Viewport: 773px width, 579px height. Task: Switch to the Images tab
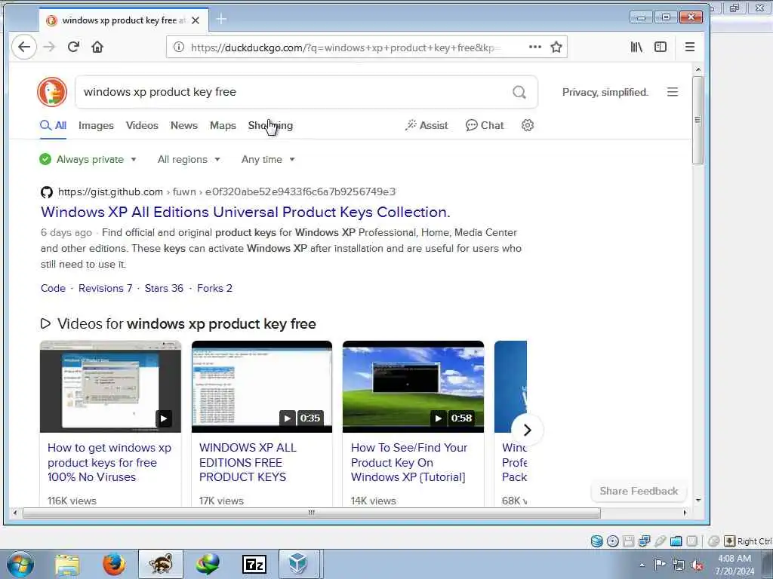pyautogui.click(x=96, y=126)
